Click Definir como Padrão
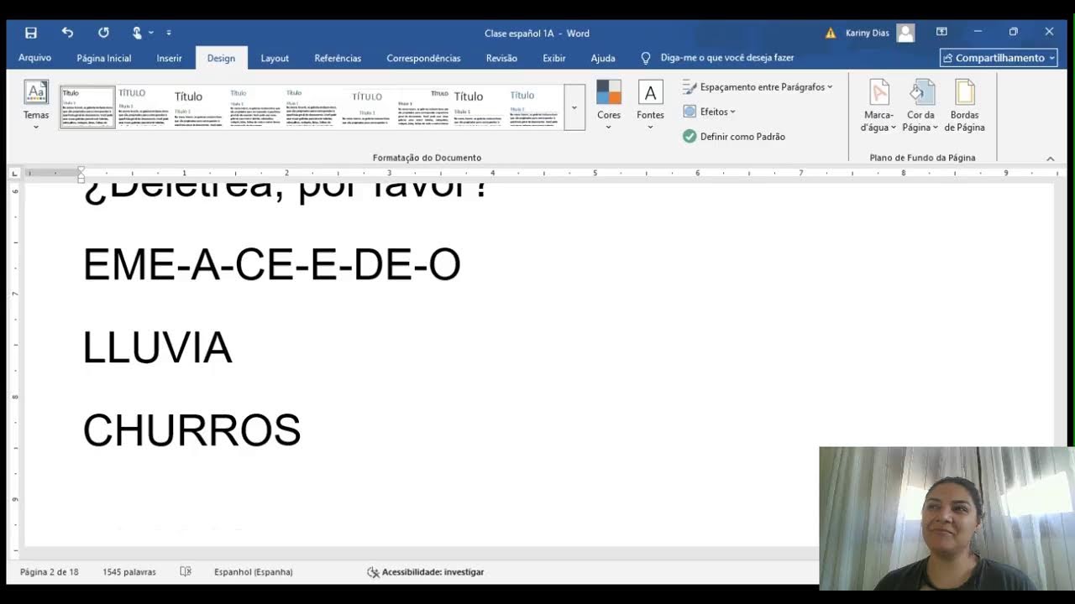1075x604 pixels. [x=734, y=136]
